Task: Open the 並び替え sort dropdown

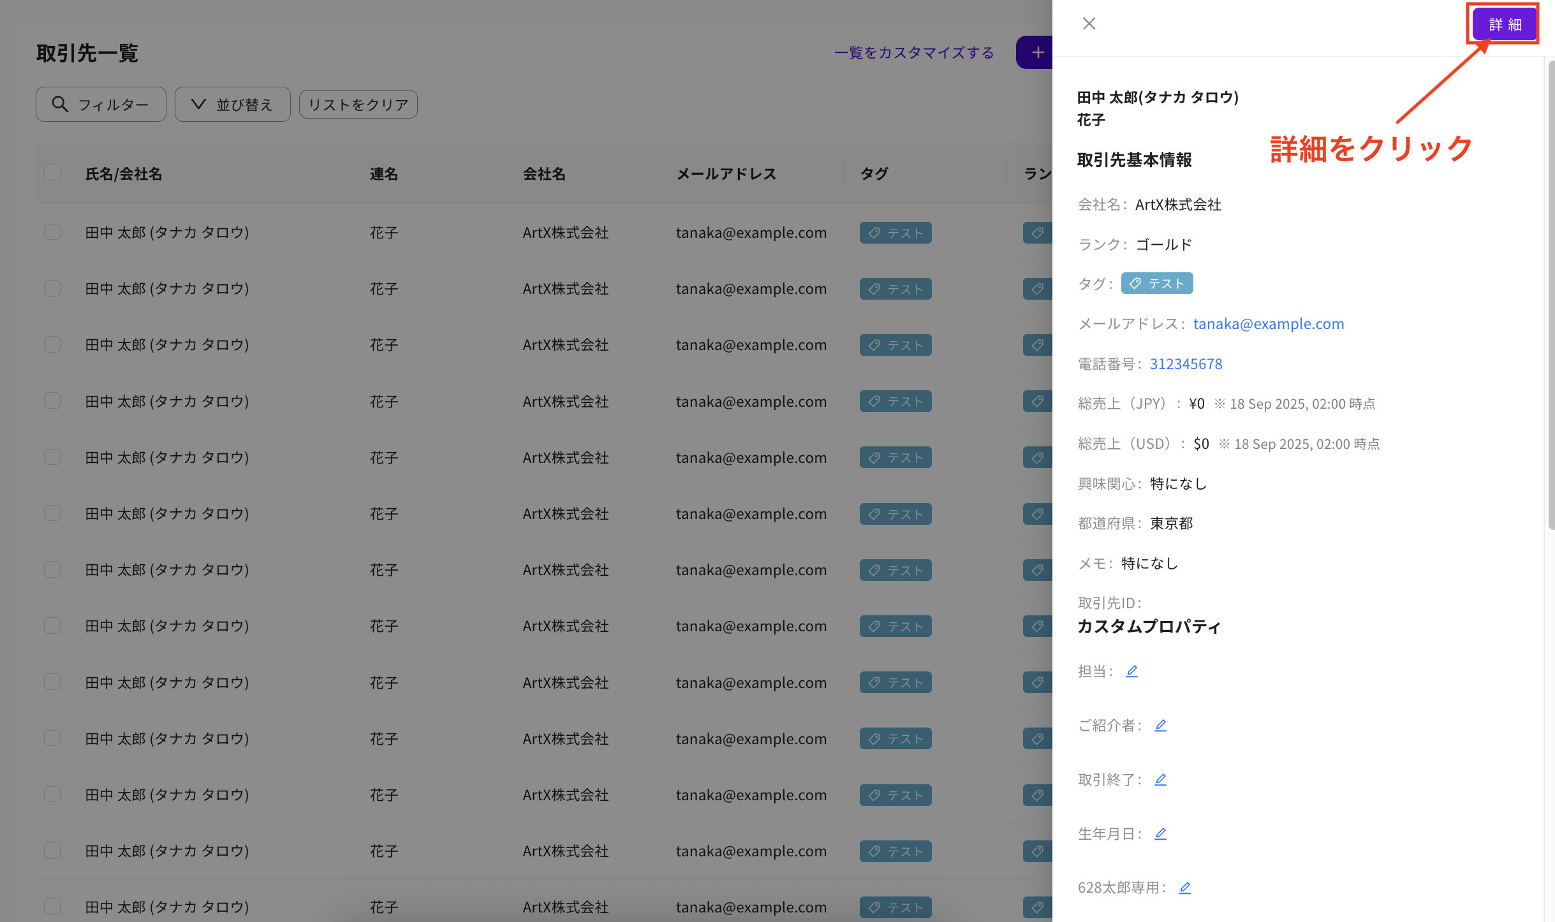Action: 232,104
